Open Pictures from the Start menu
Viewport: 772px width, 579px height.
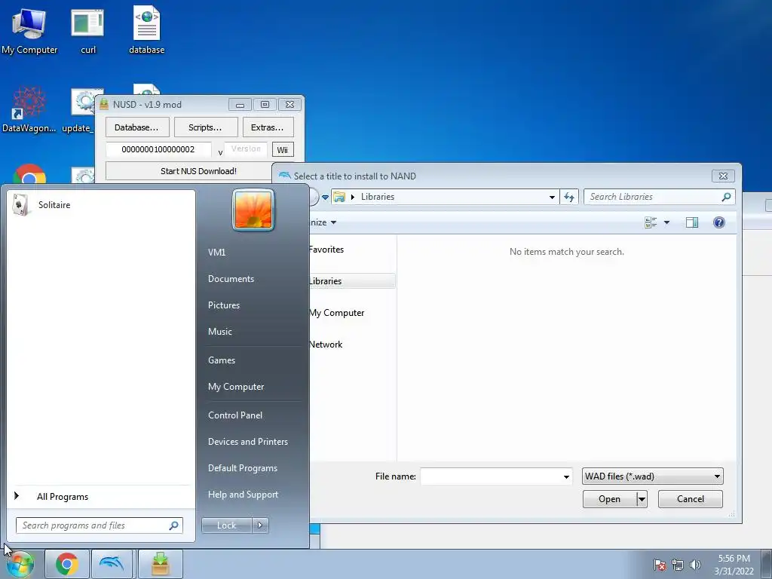pos(223,305)
